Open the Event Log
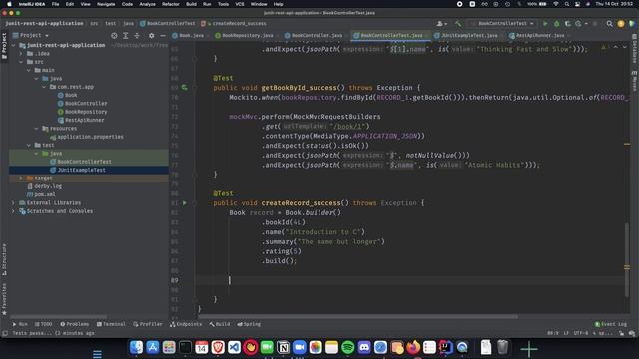 pyautogui.click(x=610, y=324)
